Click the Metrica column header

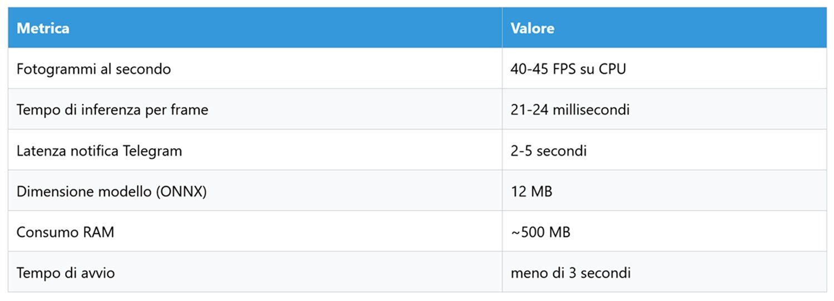pyautogui.click(x=255, y=28)
